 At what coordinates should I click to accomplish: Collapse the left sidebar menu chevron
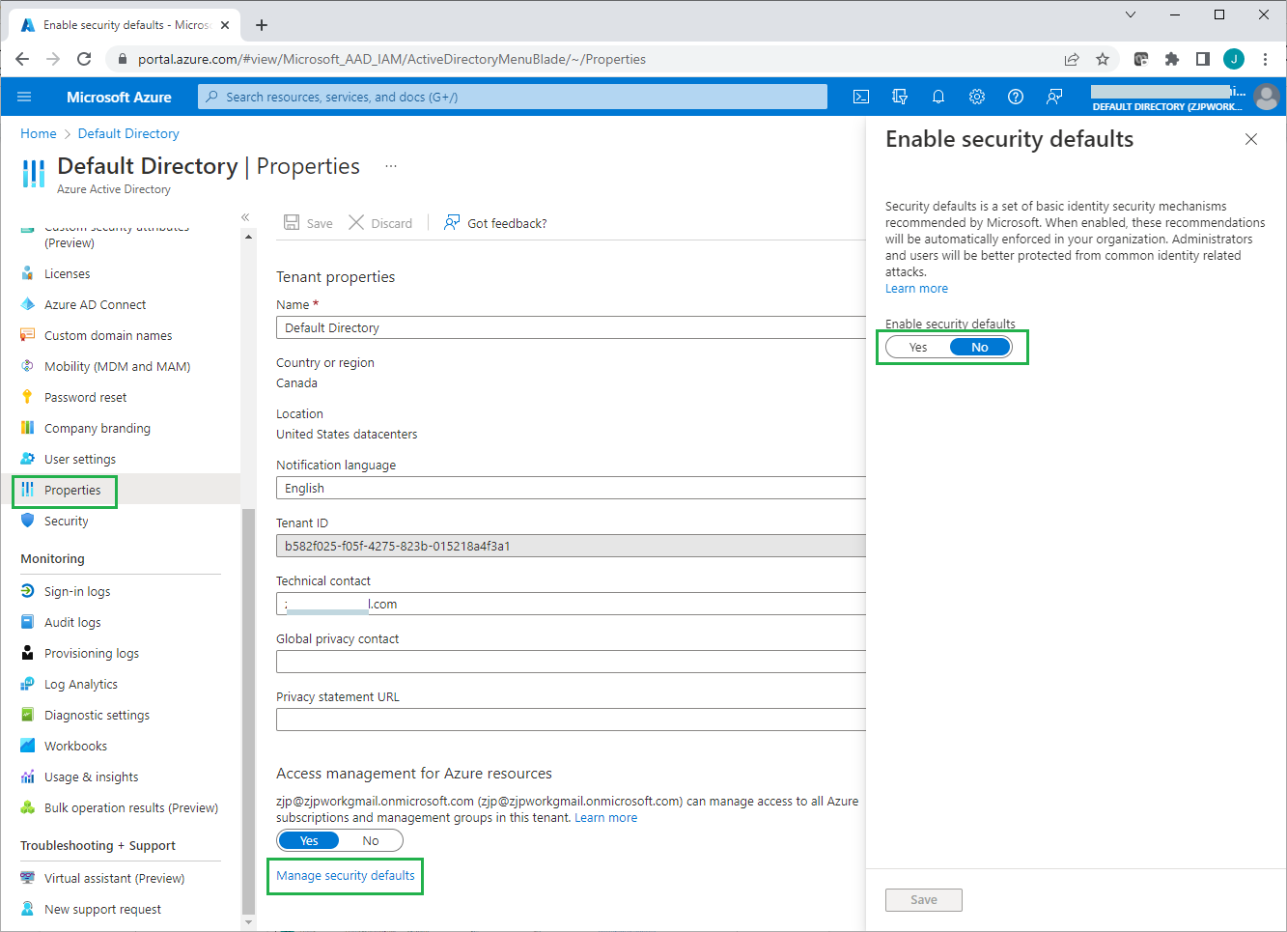tap(245, 217)
